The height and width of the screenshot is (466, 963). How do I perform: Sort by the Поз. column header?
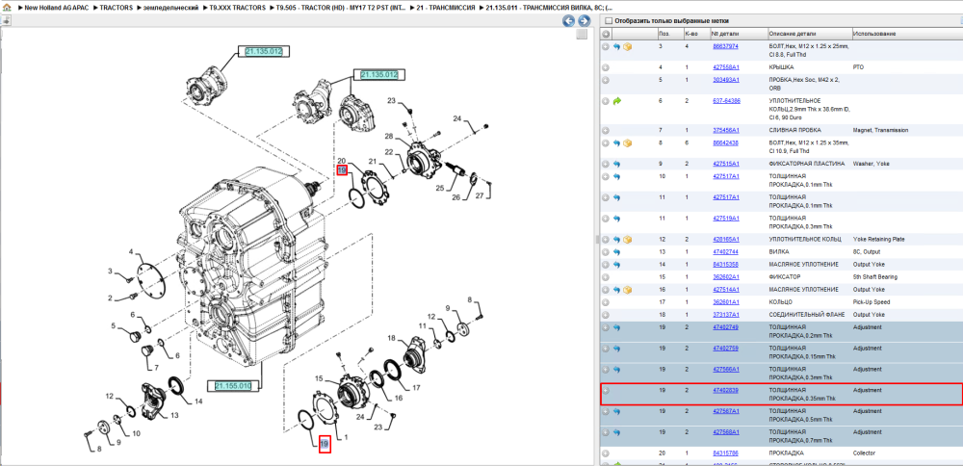[x=664, y=33]
